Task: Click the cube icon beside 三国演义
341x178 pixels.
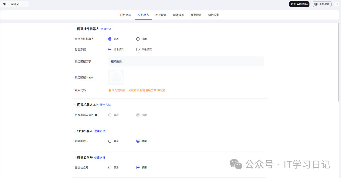Action: [4, 4]
